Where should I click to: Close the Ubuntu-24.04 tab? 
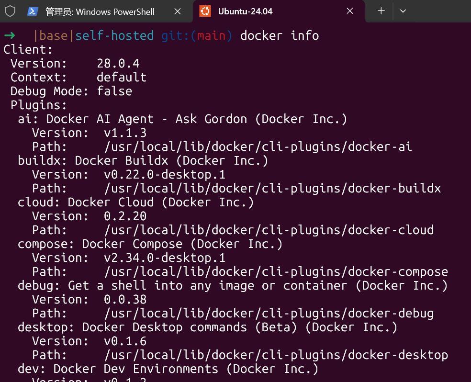point(350,11)
